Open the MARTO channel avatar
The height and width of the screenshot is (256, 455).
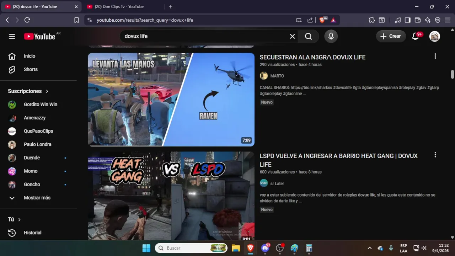[264, 76]
